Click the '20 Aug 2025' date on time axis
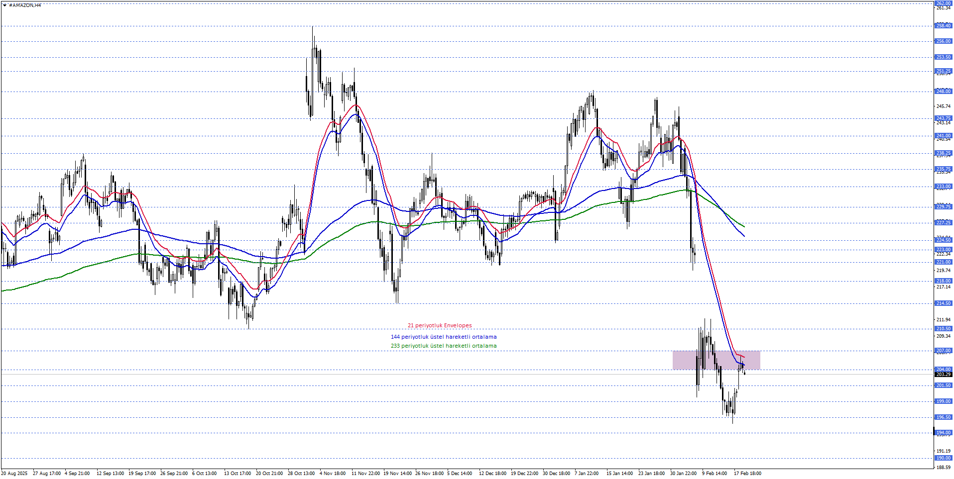 [x=15, y=474]
